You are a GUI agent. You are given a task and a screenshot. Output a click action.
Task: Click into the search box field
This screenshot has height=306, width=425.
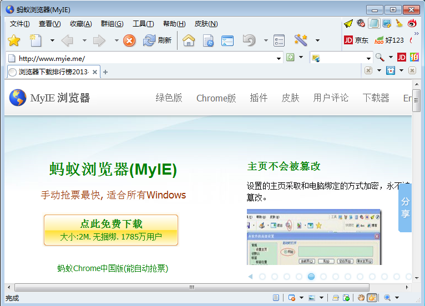pyautogui.click(x=342, y=58)
